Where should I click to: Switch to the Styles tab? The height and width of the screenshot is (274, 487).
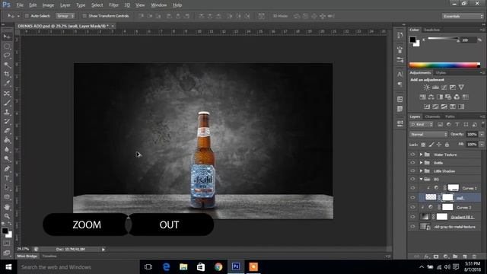441,73
